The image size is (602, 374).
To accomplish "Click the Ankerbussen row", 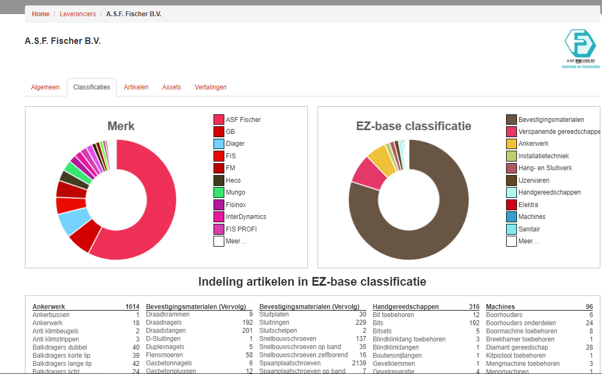I will pyautogui.click(x=86, y=315).
